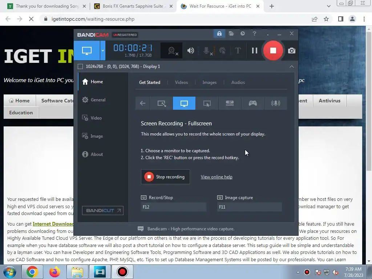Viewport: 372px width, 279px height.
Task: Stop recording with the red round button
Action: pyautogui.click(x=273, y=50)
